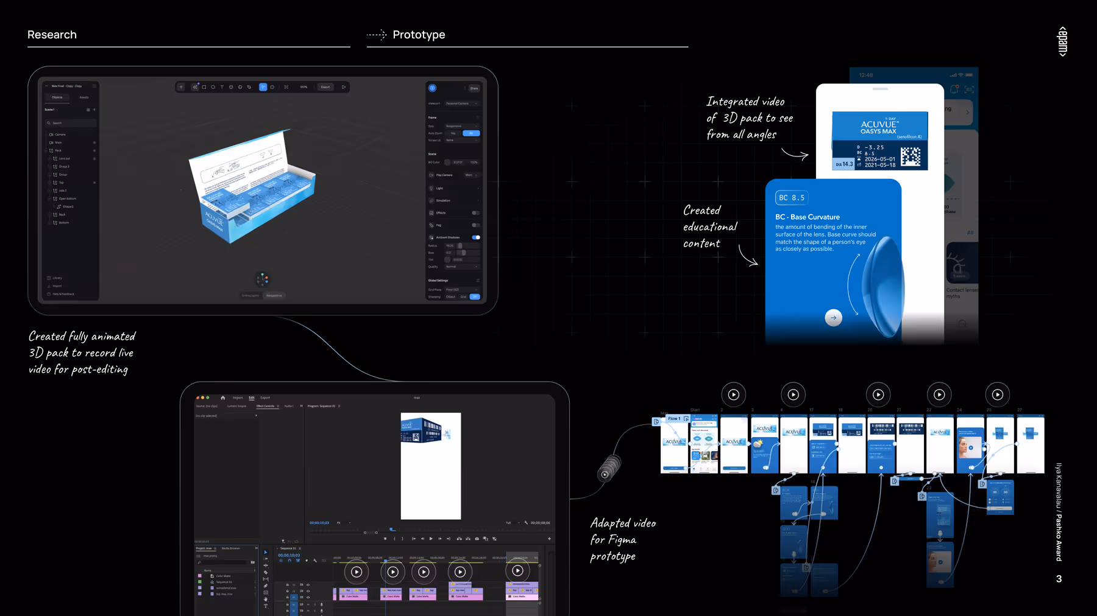Open the Edit tab in Premiere Pro
Image resolution: width=1097 pixels, height=616 pixels.
click(252, 397)
